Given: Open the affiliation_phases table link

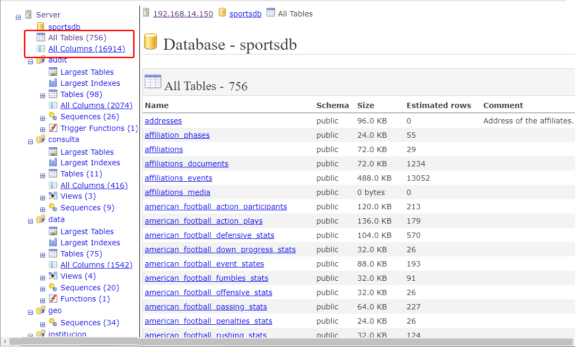Looking at the screenshot, I should [x=177, y=135].
